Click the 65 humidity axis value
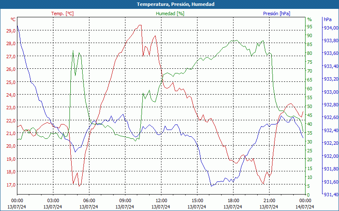This screenshot has height=211, width=339. tap(310, 80)
